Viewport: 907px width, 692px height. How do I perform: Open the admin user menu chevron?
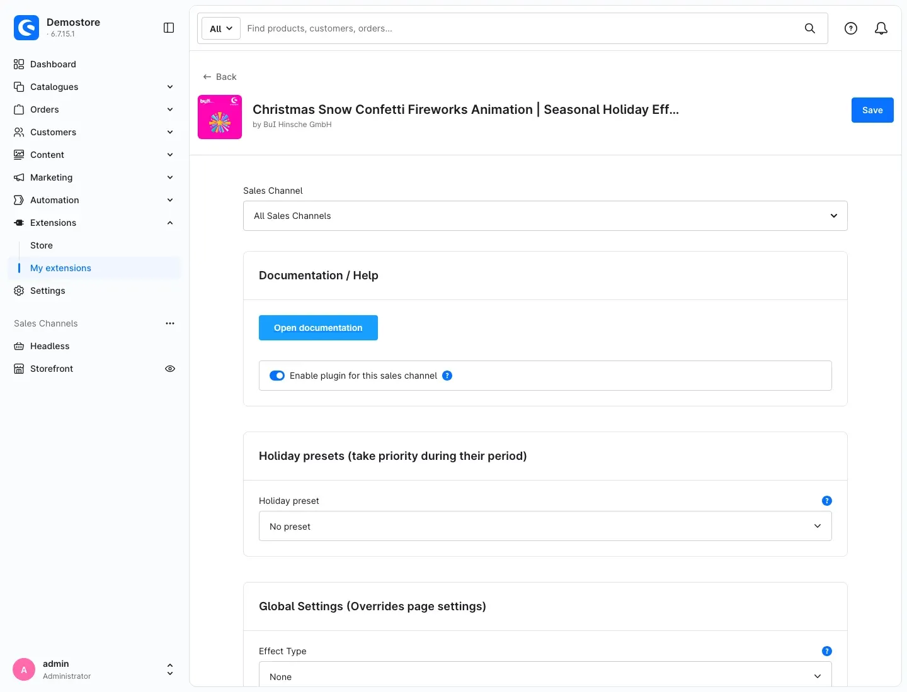170,669
